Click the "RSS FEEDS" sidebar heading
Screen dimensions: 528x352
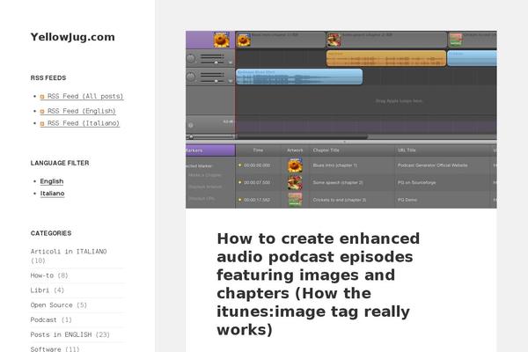click(48, 77)
